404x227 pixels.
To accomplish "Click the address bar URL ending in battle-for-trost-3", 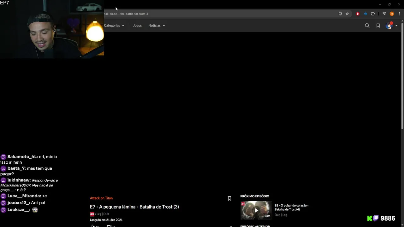I will point(126,14).
